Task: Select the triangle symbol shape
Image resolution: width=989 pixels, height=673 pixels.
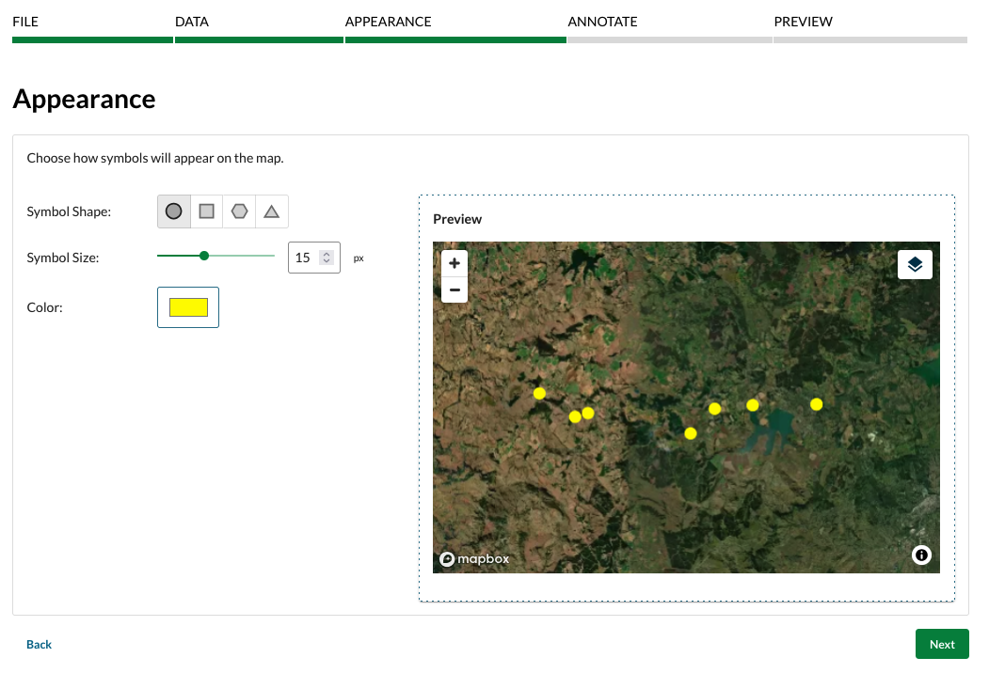Action: 272,211
